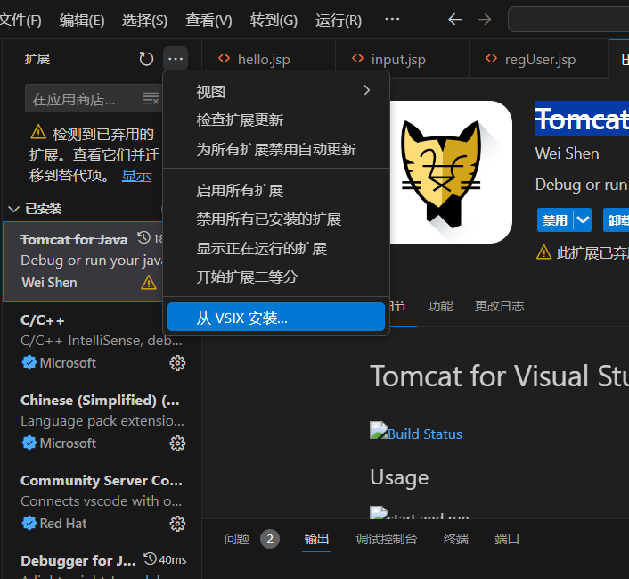The height and width of the screenshot is (579, 629).
Task: Switch to the 输出 panel tab
Action: tap(316, 539)
